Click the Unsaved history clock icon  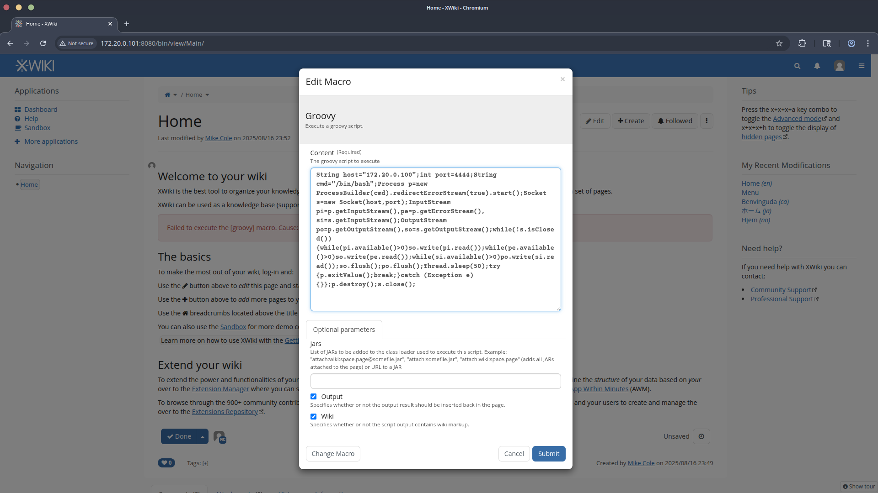pyautogui.click(x=701, y=436)
